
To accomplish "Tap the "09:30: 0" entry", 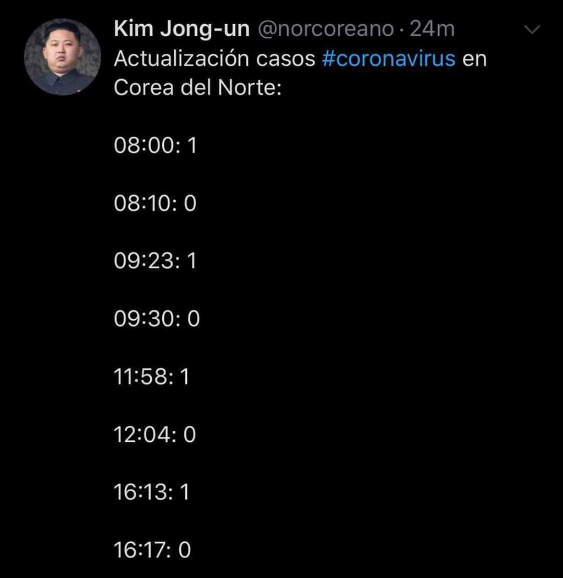I will click(x=157, y=319).
